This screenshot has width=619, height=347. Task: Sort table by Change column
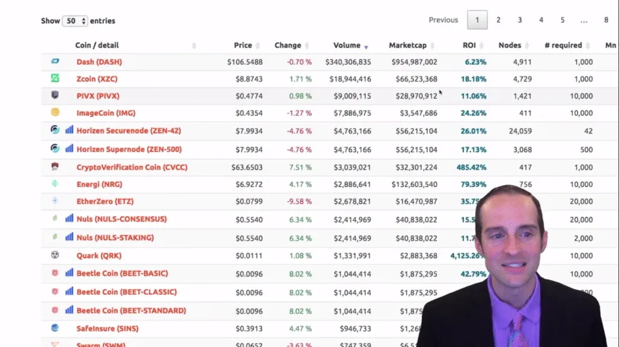[x=288, y=46]
